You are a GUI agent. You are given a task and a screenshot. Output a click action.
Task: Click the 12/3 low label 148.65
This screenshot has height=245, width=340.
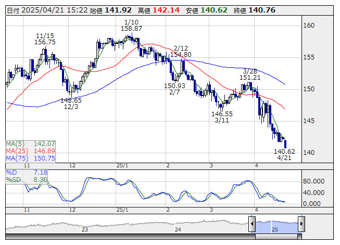tap(71, 101)
